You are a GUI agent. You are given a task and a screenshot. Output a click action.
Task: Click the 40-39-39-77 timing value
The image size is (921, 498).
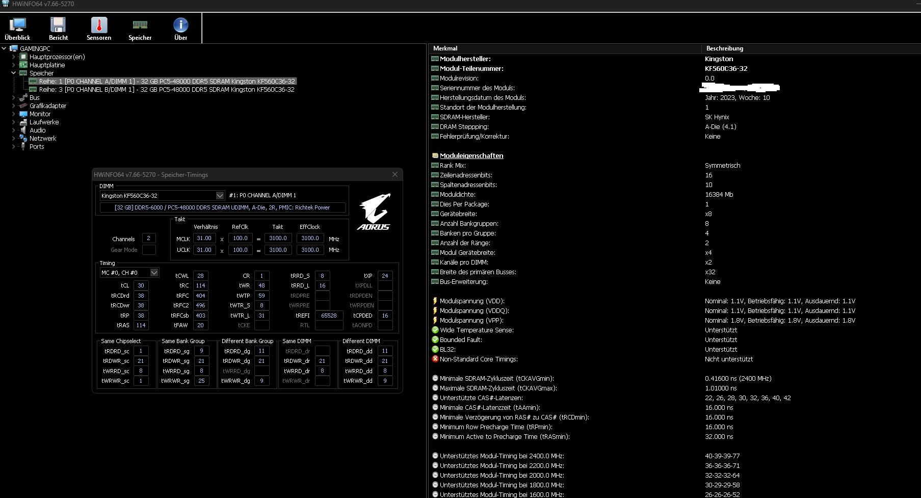(722, 456)
